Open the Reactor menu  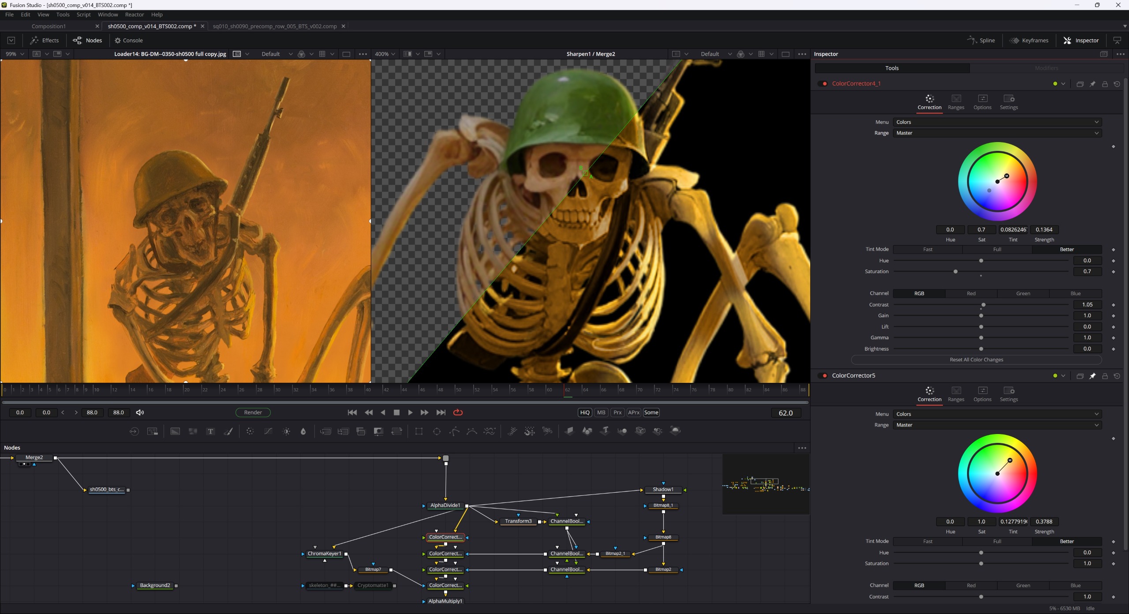tap(135, 15)
